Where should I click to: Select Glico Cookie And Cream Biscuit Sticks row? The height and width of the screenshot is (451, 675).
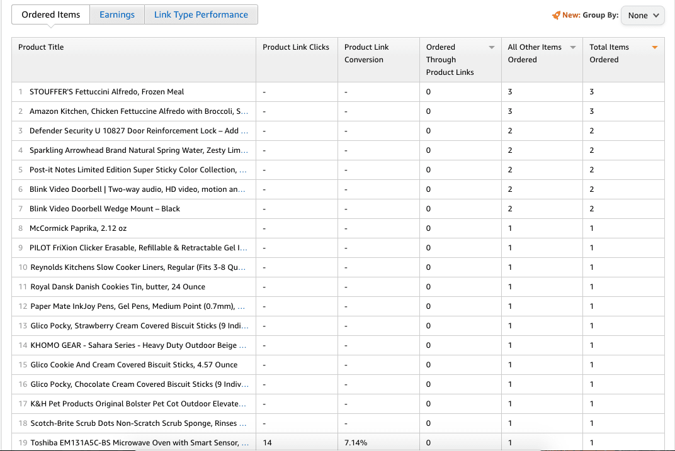pyautogui.click(x=338, y=365)
